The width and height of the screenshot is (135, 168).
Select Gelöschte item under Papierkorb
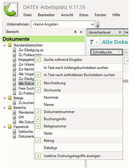tap(26, 132)
